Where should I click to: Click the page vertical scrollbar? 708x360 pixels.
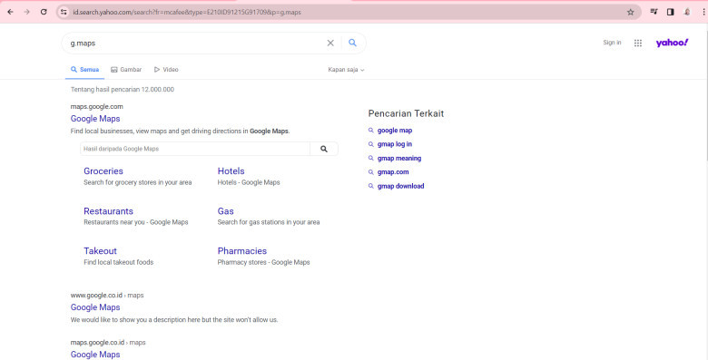706,94
